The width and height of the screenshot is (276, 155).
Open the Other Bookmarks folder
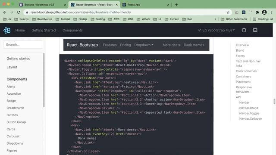point(234,19)
